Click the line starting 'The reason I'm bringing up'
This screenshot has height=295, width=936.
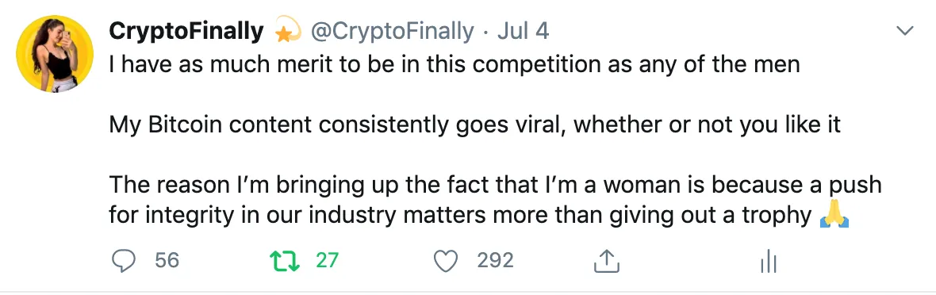click(x=495, y=185)
